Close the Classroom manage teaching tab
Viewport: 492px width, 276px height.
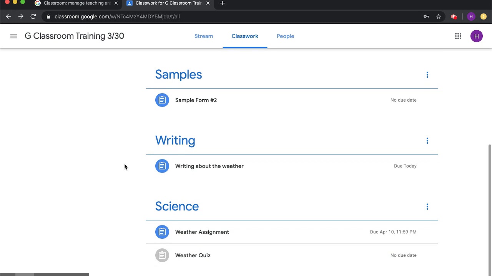[116, 3]
